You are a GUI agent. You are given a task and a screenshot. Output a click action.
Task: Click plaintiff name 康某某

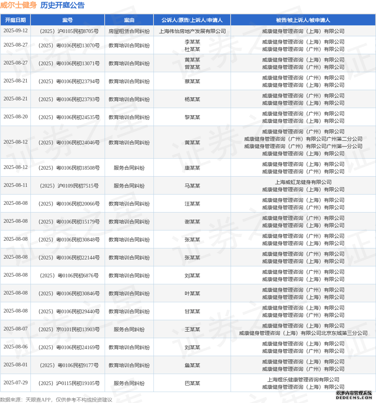[192, 168]
